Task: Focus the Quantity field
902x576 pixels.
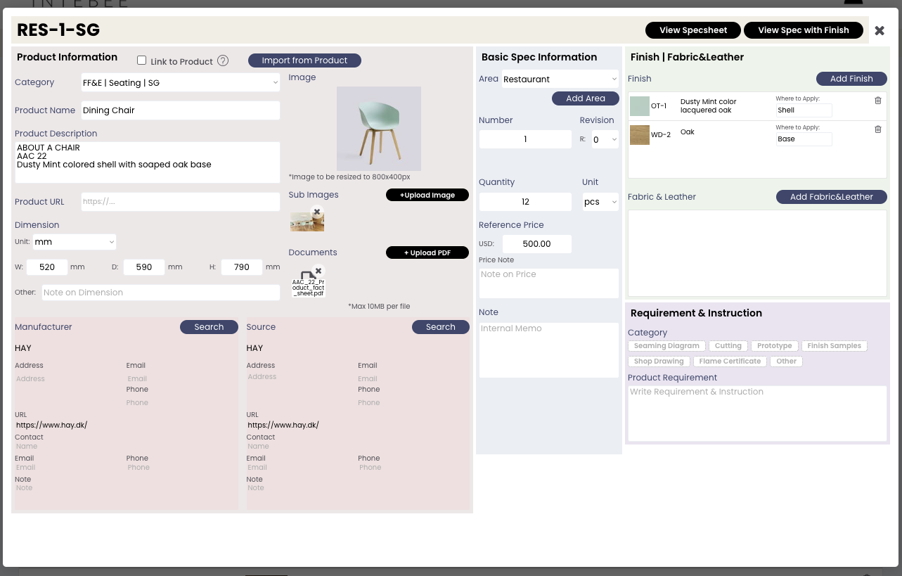Action: point(525,202)
